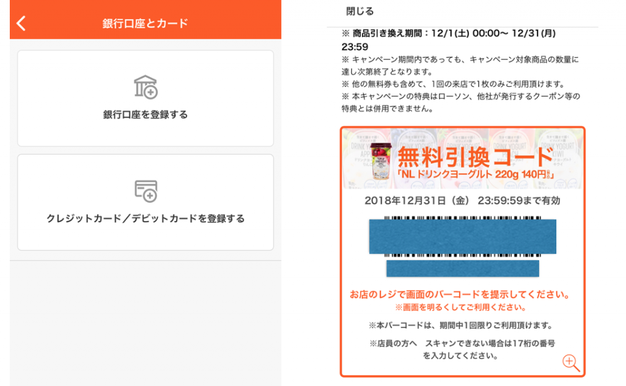Tap the 銀行口座とカード header title
This screenshot has width=626, height=386.
tap(145, 24)
